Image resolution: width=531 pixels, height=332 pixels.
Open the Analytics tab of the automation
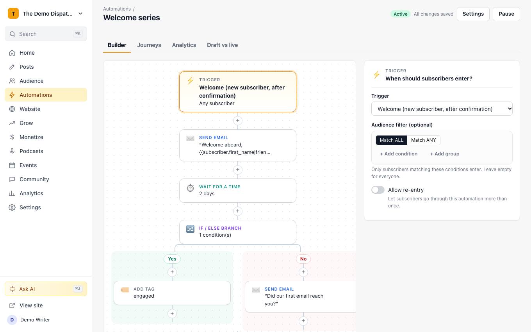184,45
